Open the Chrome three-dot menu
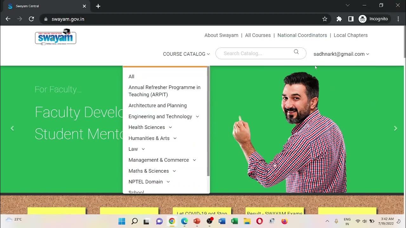 coord(398,19)
